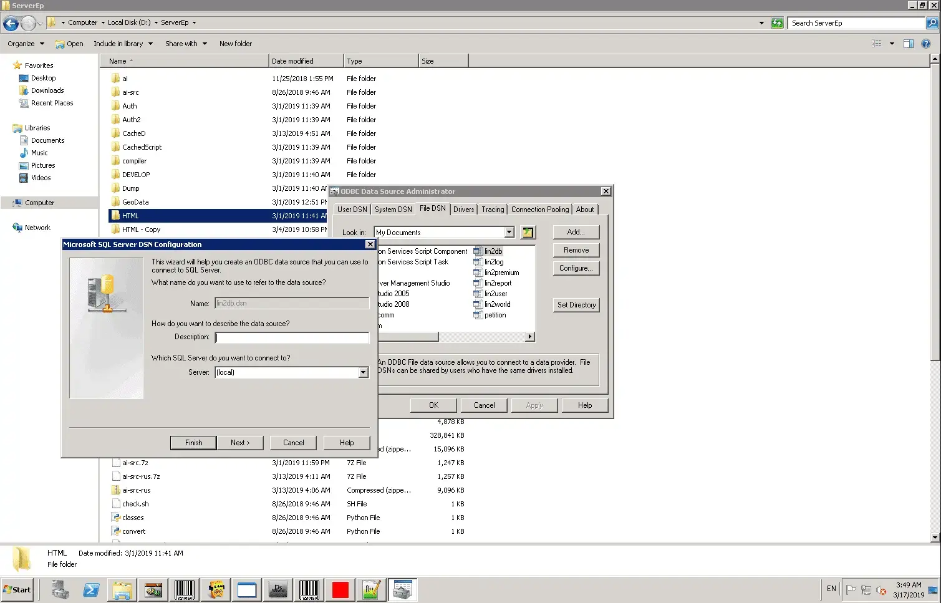Click the Search ServerEp box
Screen dimensions: 941x603
click(857, 23)
